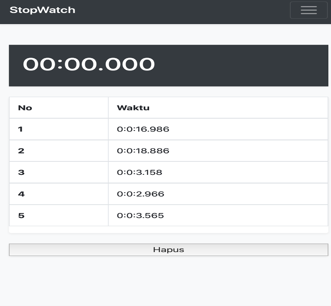The width and height of the screenshot is (331, 306).
Task: Click empty page area below Hapus
Action: 165,281
